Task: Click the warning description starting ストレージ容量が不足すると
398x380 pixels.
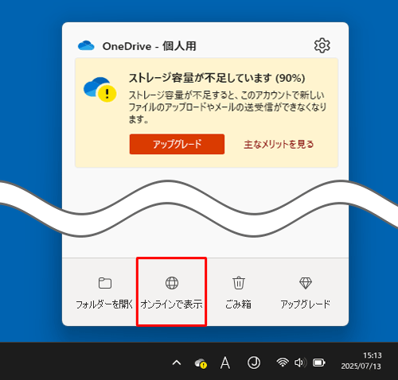Action: 228,107
